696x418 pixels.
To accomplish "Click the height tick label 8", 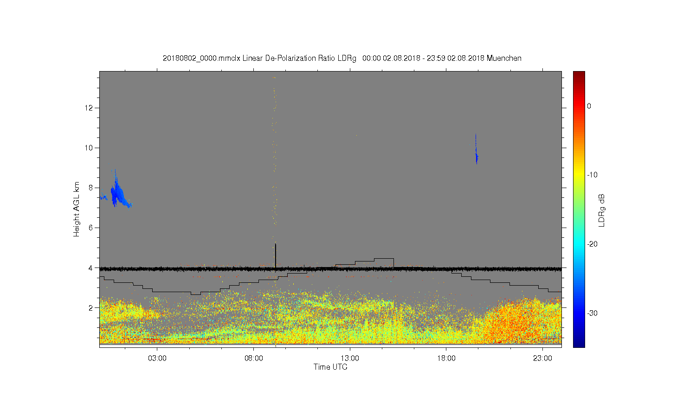I will pos(91,188).
